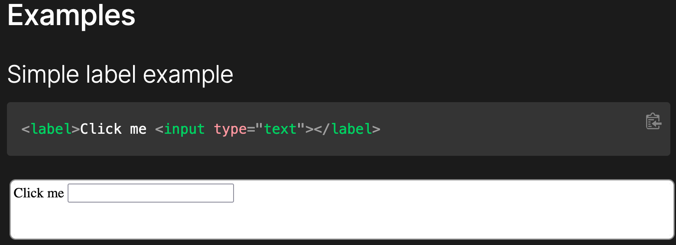Focus the text input beside Click me
Image resolution: width=676 pixels, height=245 pixels.
tap(151, 193)
